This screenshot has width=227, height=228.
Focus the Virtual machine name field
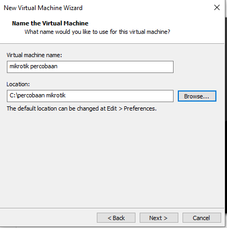[90, 67]
